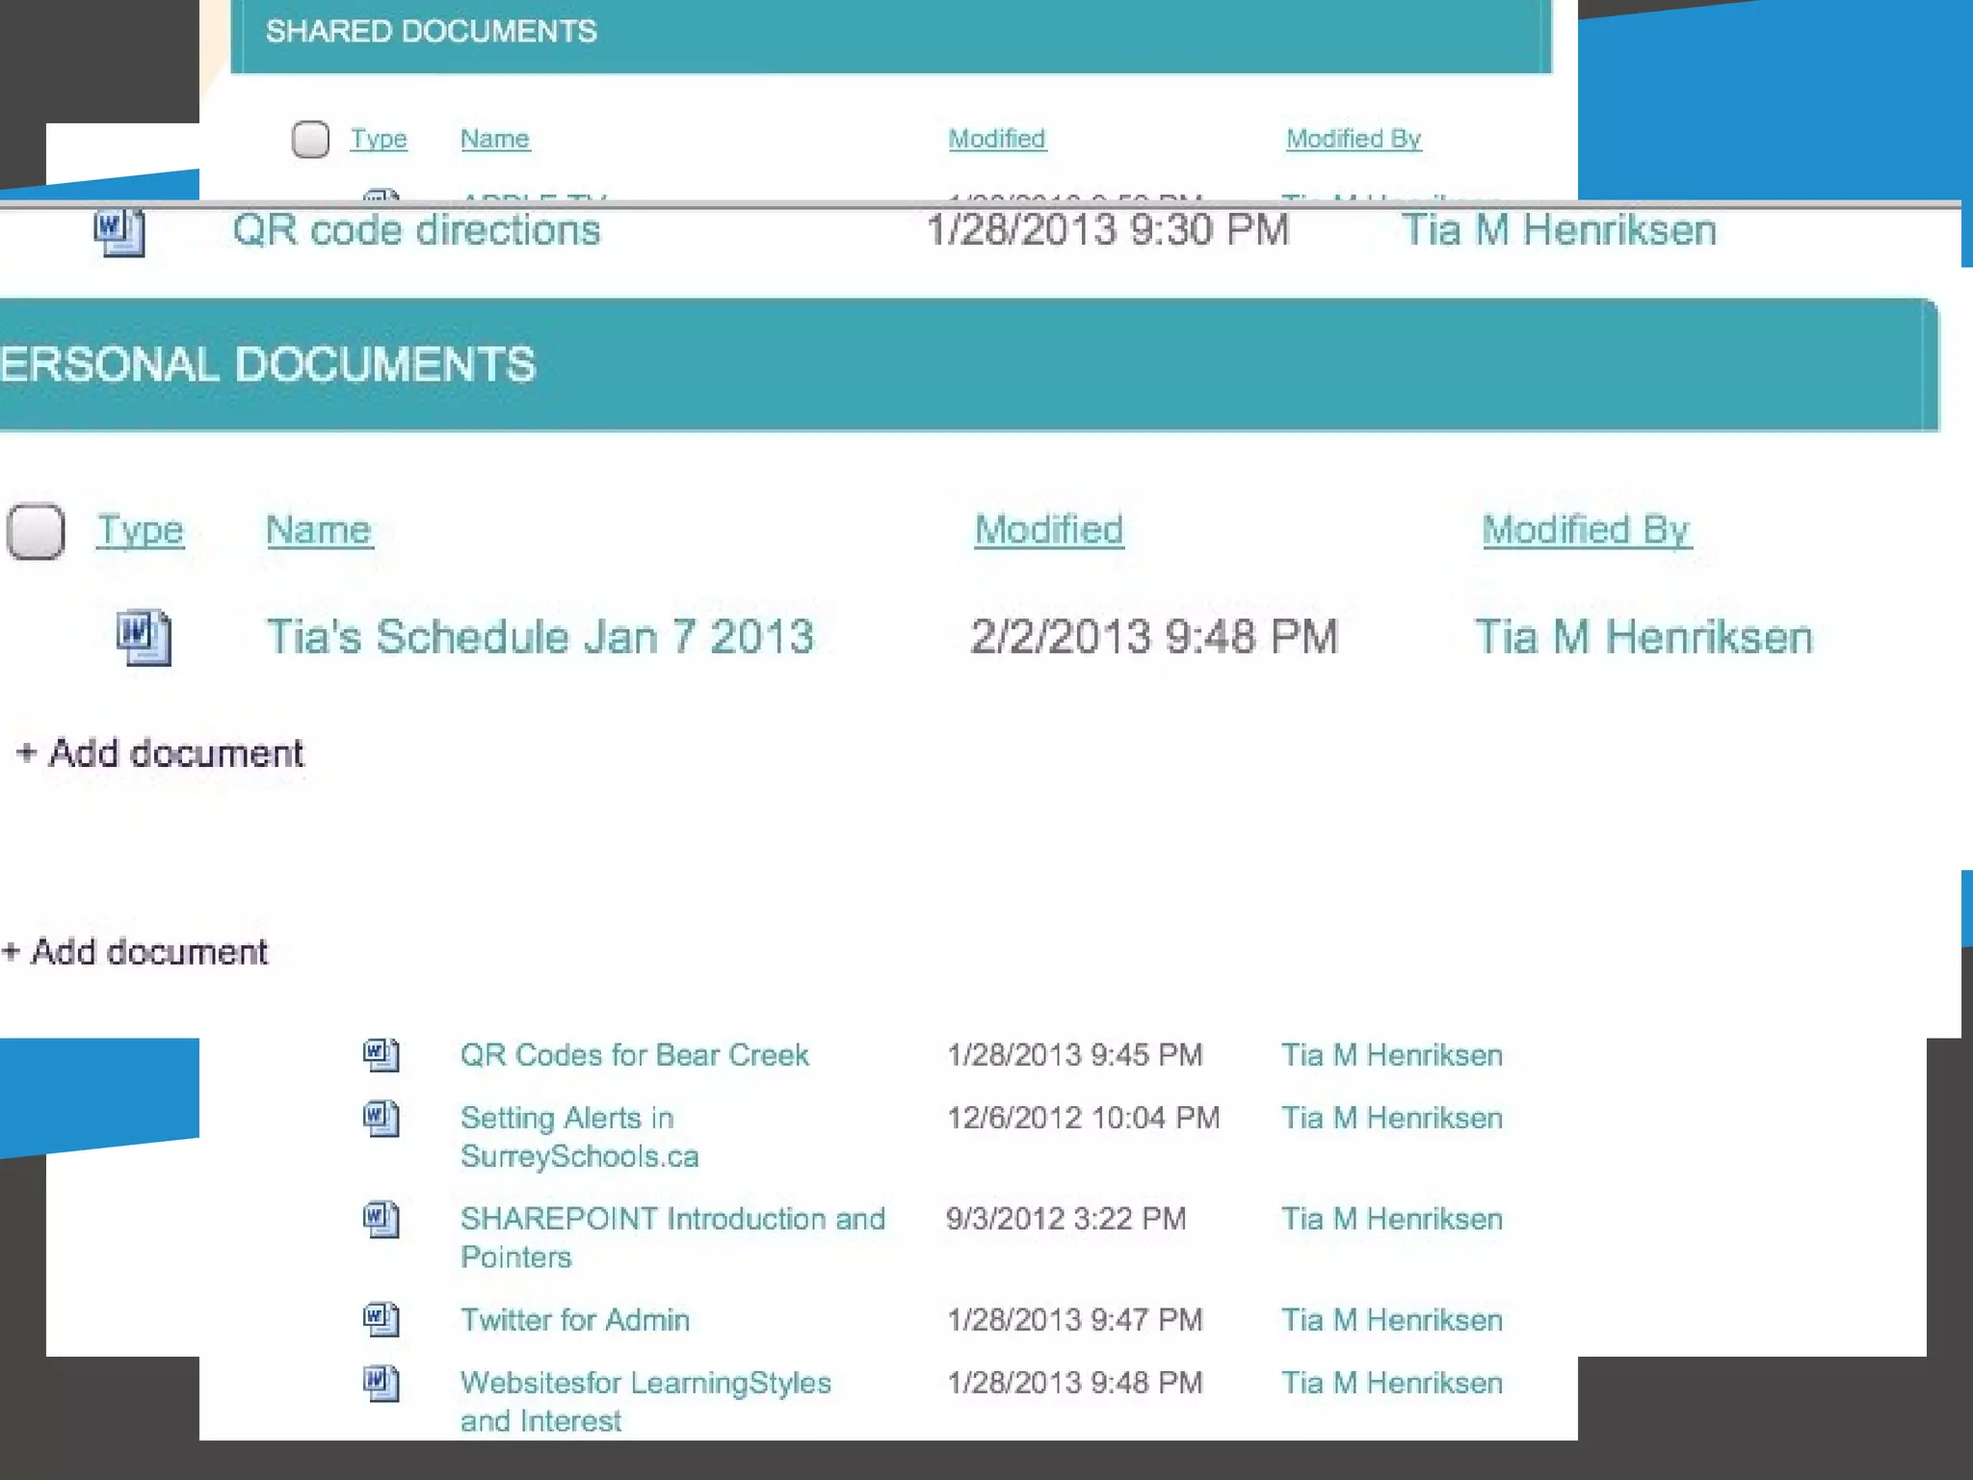Sort Personal Documents by Type column
This screenshot has width=1973, height=1480.
[x=140, y=530]
